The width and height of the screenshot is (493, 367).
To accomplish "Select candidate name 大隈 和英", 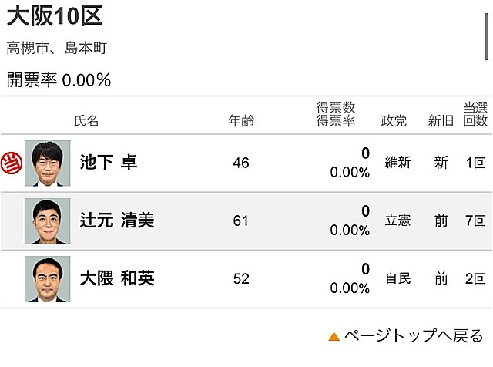I will pos(117,278).
